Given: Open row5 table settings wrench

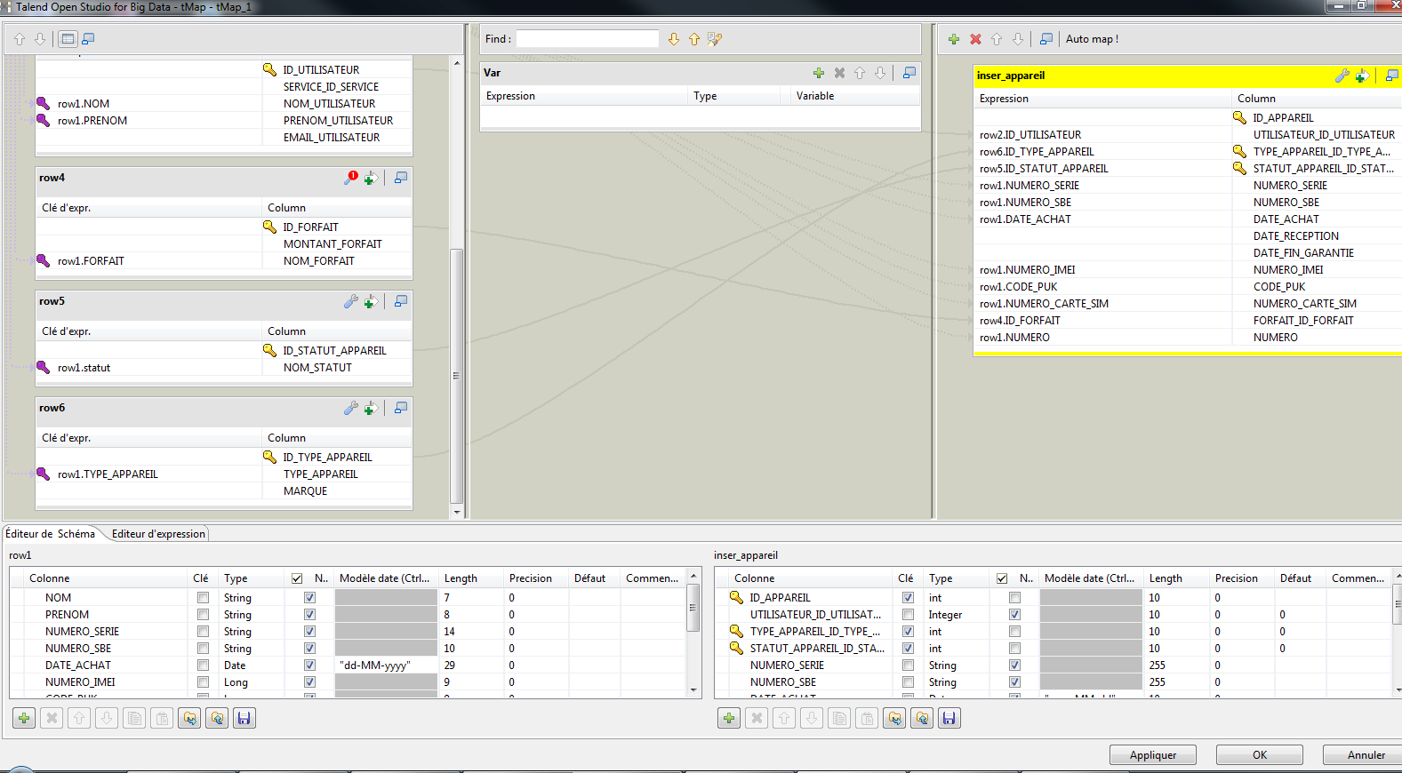Looking at the screenshot, I should 351,301.
